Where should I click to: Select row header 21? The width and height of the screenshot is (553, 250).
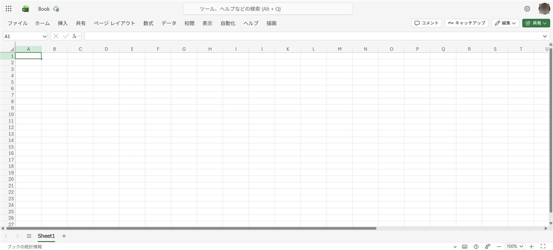(x=7, y=186)
